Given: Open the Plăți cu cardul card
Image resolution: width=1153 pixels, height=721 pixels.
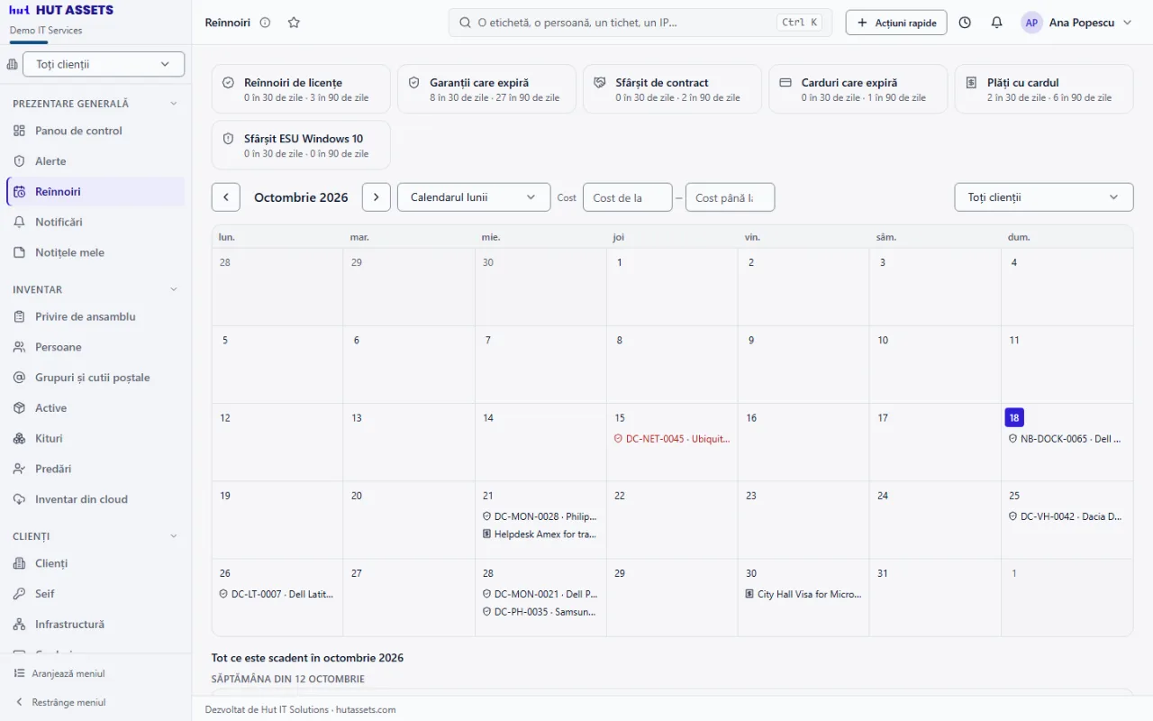Looking at the screenshot, I should (1044, 89).
